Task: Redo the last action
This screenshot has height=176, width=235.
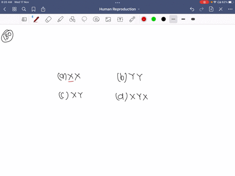Action: click(202, 9)
